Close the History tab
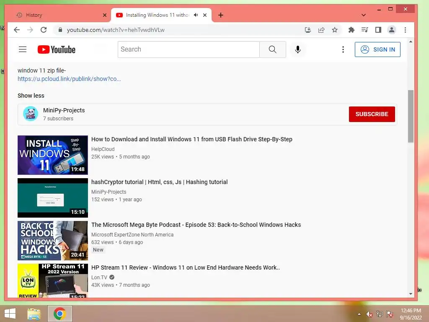Image resolution: width=429 pixels, height=322 pixels. pos(104,15)
